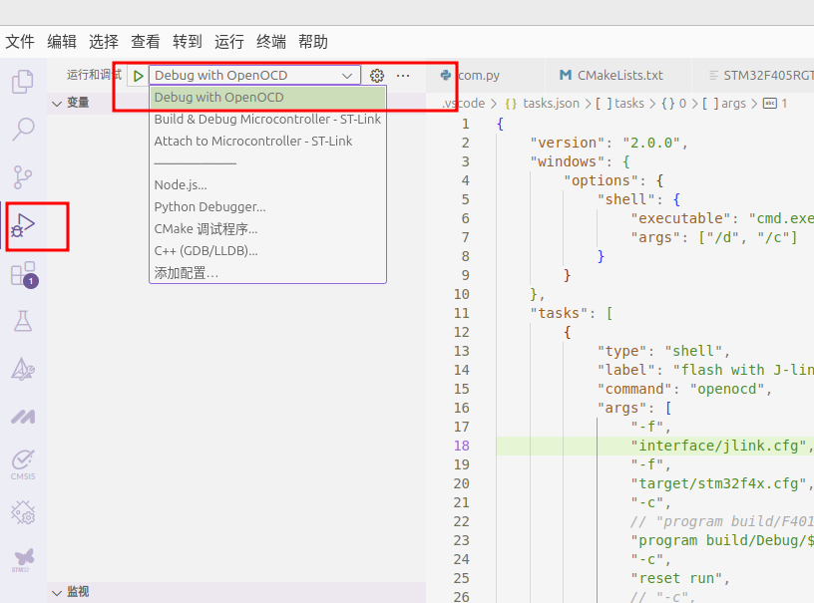Choose Build & Debug Microcontroller - ST-Link
The height and width of the screenshot is (603, 814).
tap(267, 120)
